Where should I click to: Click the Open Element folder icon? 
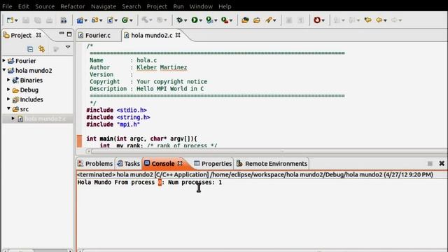click(245, 20)
